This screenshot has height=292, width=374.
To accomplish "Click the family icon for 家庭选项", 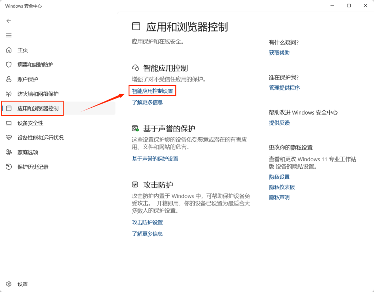I will tap(9, 152).
